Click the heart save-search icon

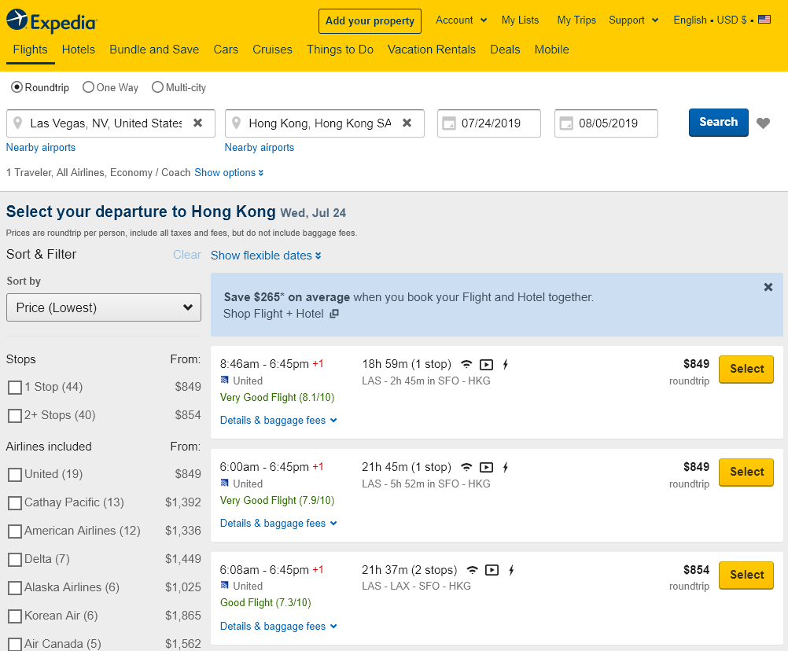click(x=763, y=123)
